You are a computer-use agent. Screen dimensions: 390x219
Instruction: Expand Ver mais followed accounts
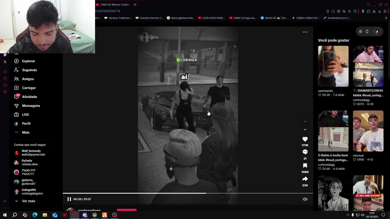tap(25, 201)
